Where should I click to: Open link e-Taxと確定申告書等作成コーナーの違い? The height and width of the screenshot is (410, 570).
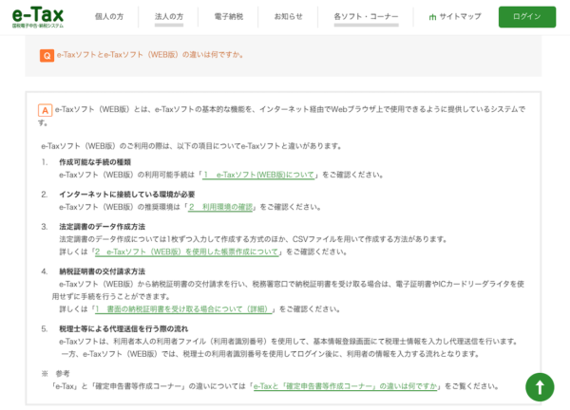346,386
